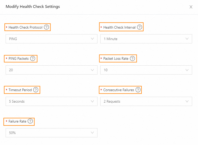The image size is (198, 145).
Task: Open the 50% Failure Rate dropdown
Action: [51, 133]
